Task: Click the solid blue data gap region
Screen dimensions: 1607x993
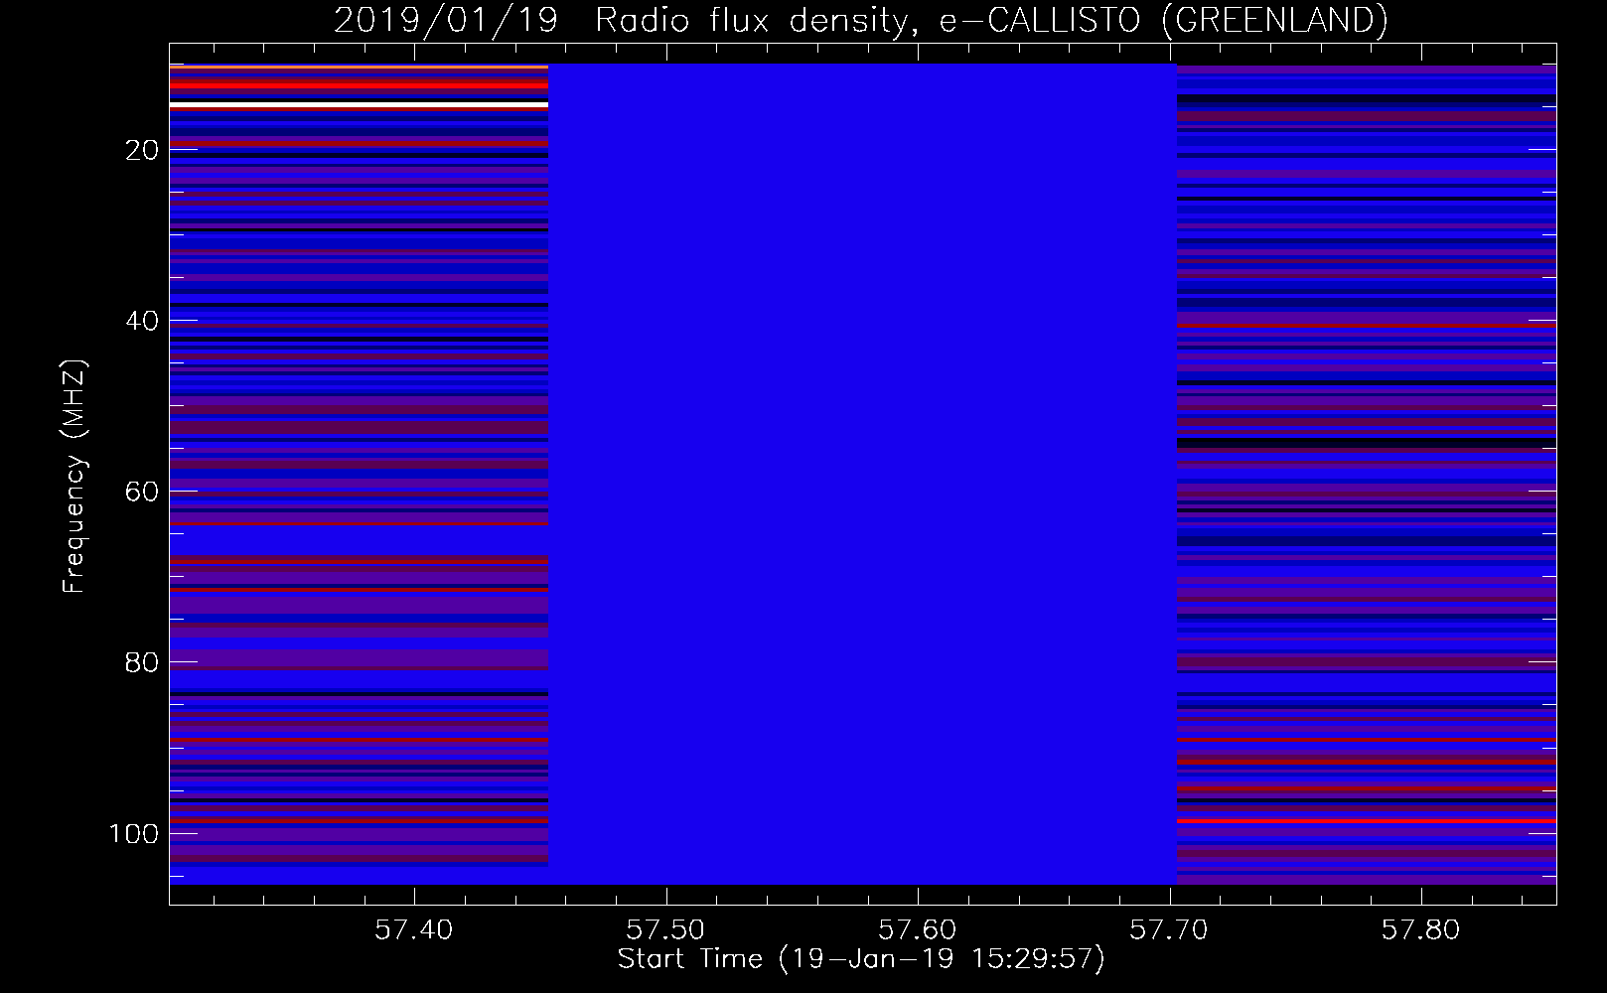Action: tap(862, 475)
